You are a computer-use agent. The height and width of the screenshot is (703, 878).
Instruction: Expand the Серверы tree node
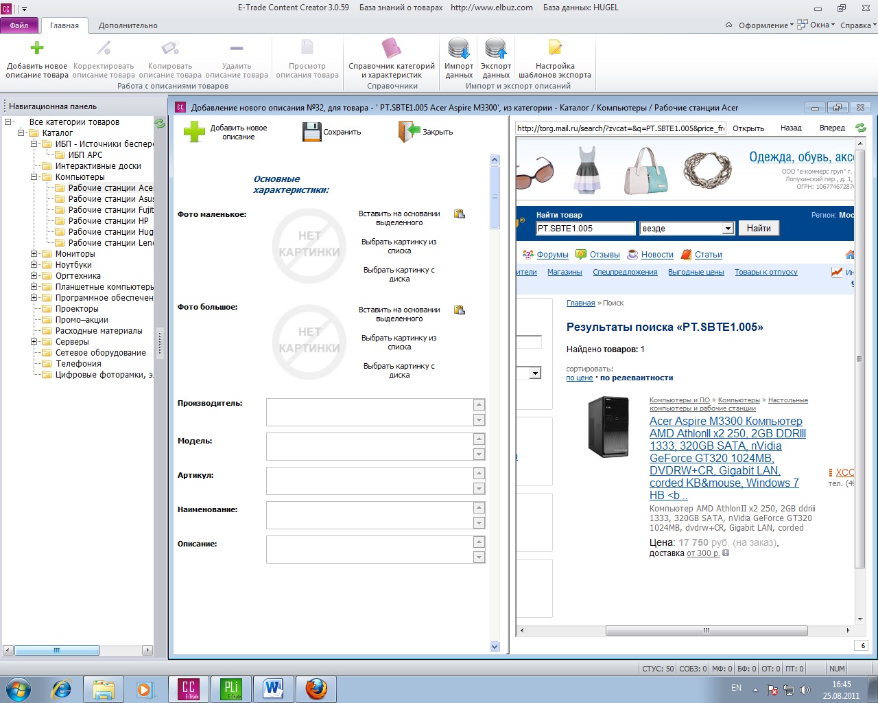pyautogui.click(x=34, y=342)
